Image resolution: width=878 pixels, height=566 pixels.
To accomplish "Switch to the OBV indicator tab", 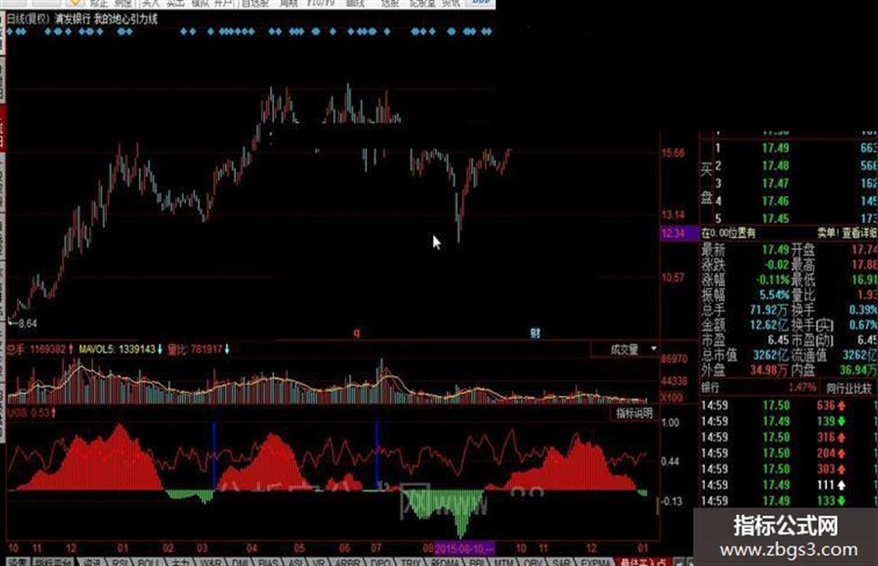I will 532,561.
